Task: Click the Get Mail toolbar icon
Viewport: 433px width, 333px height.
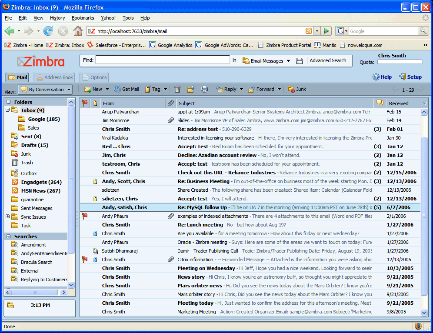Action: tap(126, 89)
